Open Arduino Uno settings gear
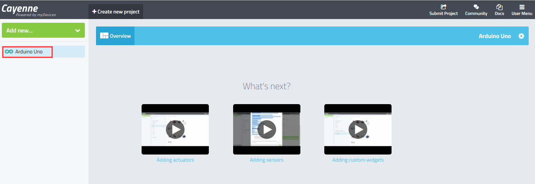The height and width of the screenshot is (184, 535). click(521, 36)
